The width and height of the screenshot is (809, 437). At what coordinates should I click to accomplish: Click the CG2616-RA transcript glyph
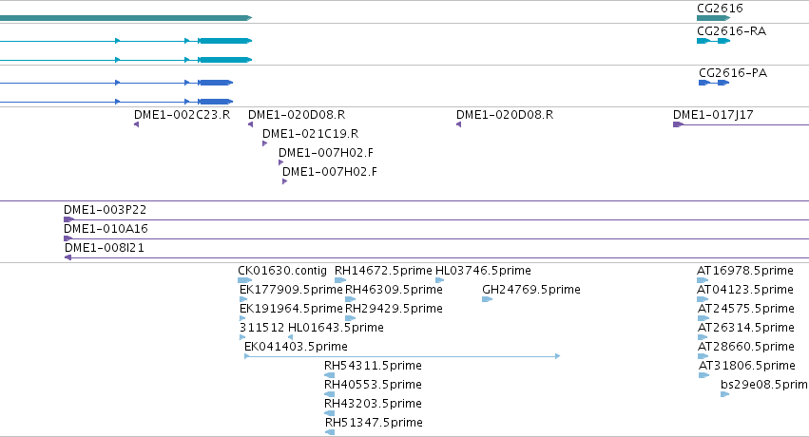714,41
